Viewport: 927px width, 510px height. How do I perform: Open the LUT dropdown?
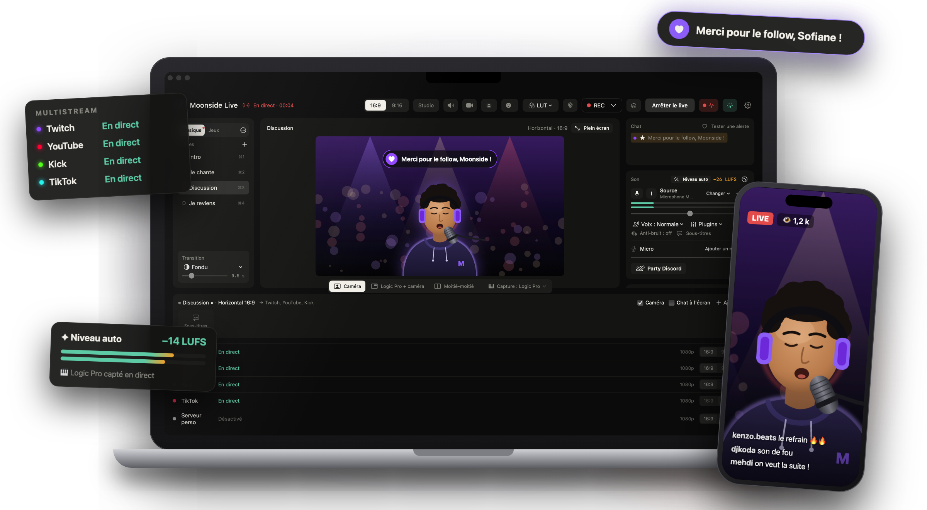(x=540, y=105)
